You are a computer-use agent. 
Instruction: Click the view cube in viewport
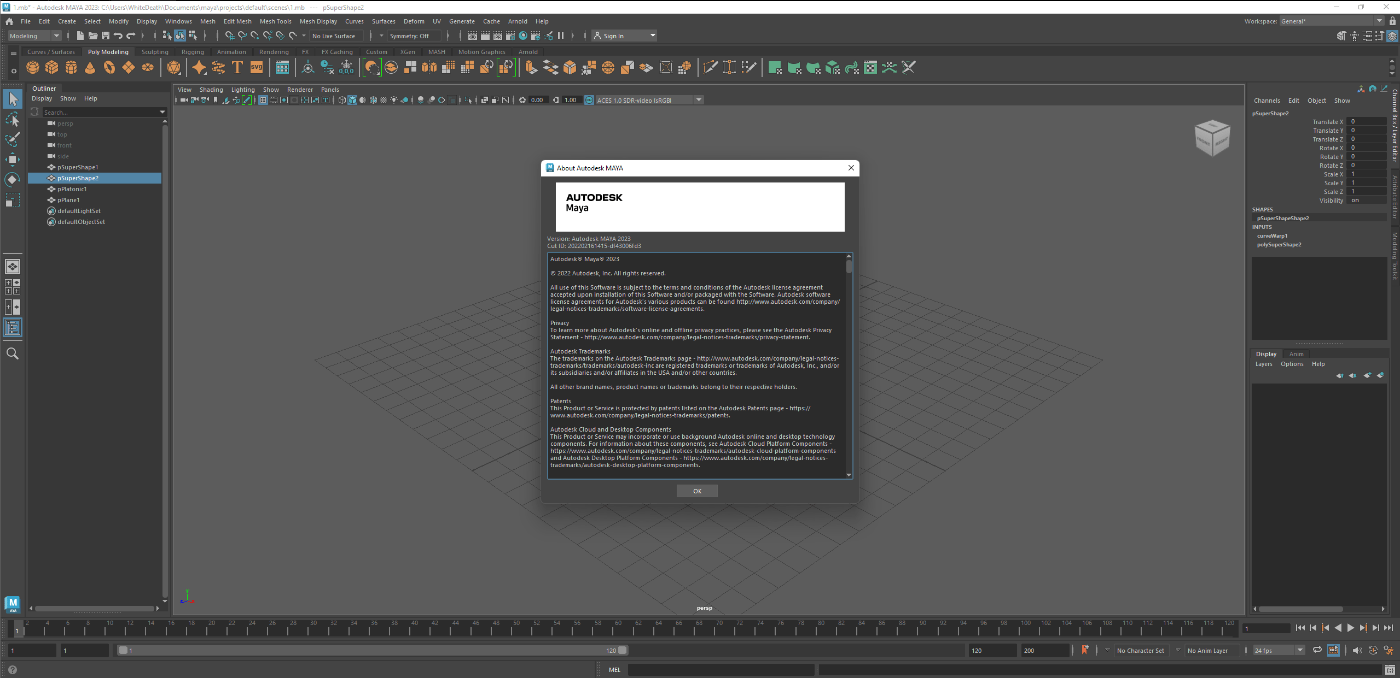[x=1212, y=138]
